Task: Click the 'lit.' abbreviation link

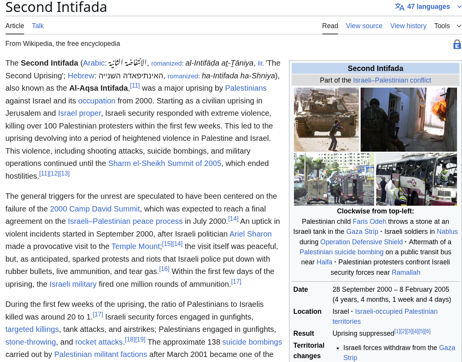Action: 261,63
